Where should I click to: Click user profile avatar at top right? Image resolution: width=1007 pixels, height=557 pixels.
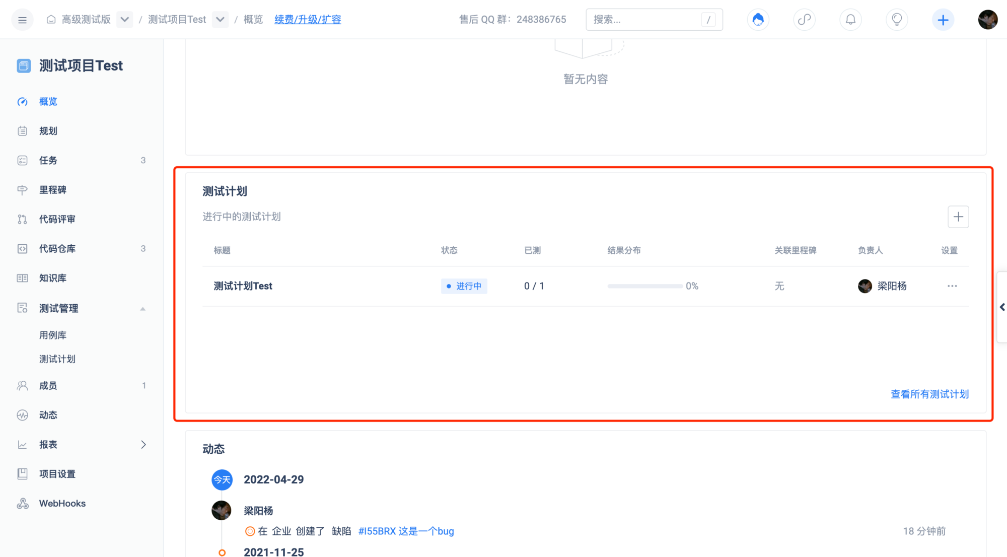(987, 20)
